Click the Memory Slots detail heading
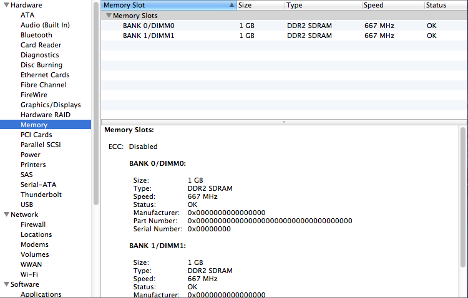This screenshot has height=298, width=468. click(x=129, y=130)
